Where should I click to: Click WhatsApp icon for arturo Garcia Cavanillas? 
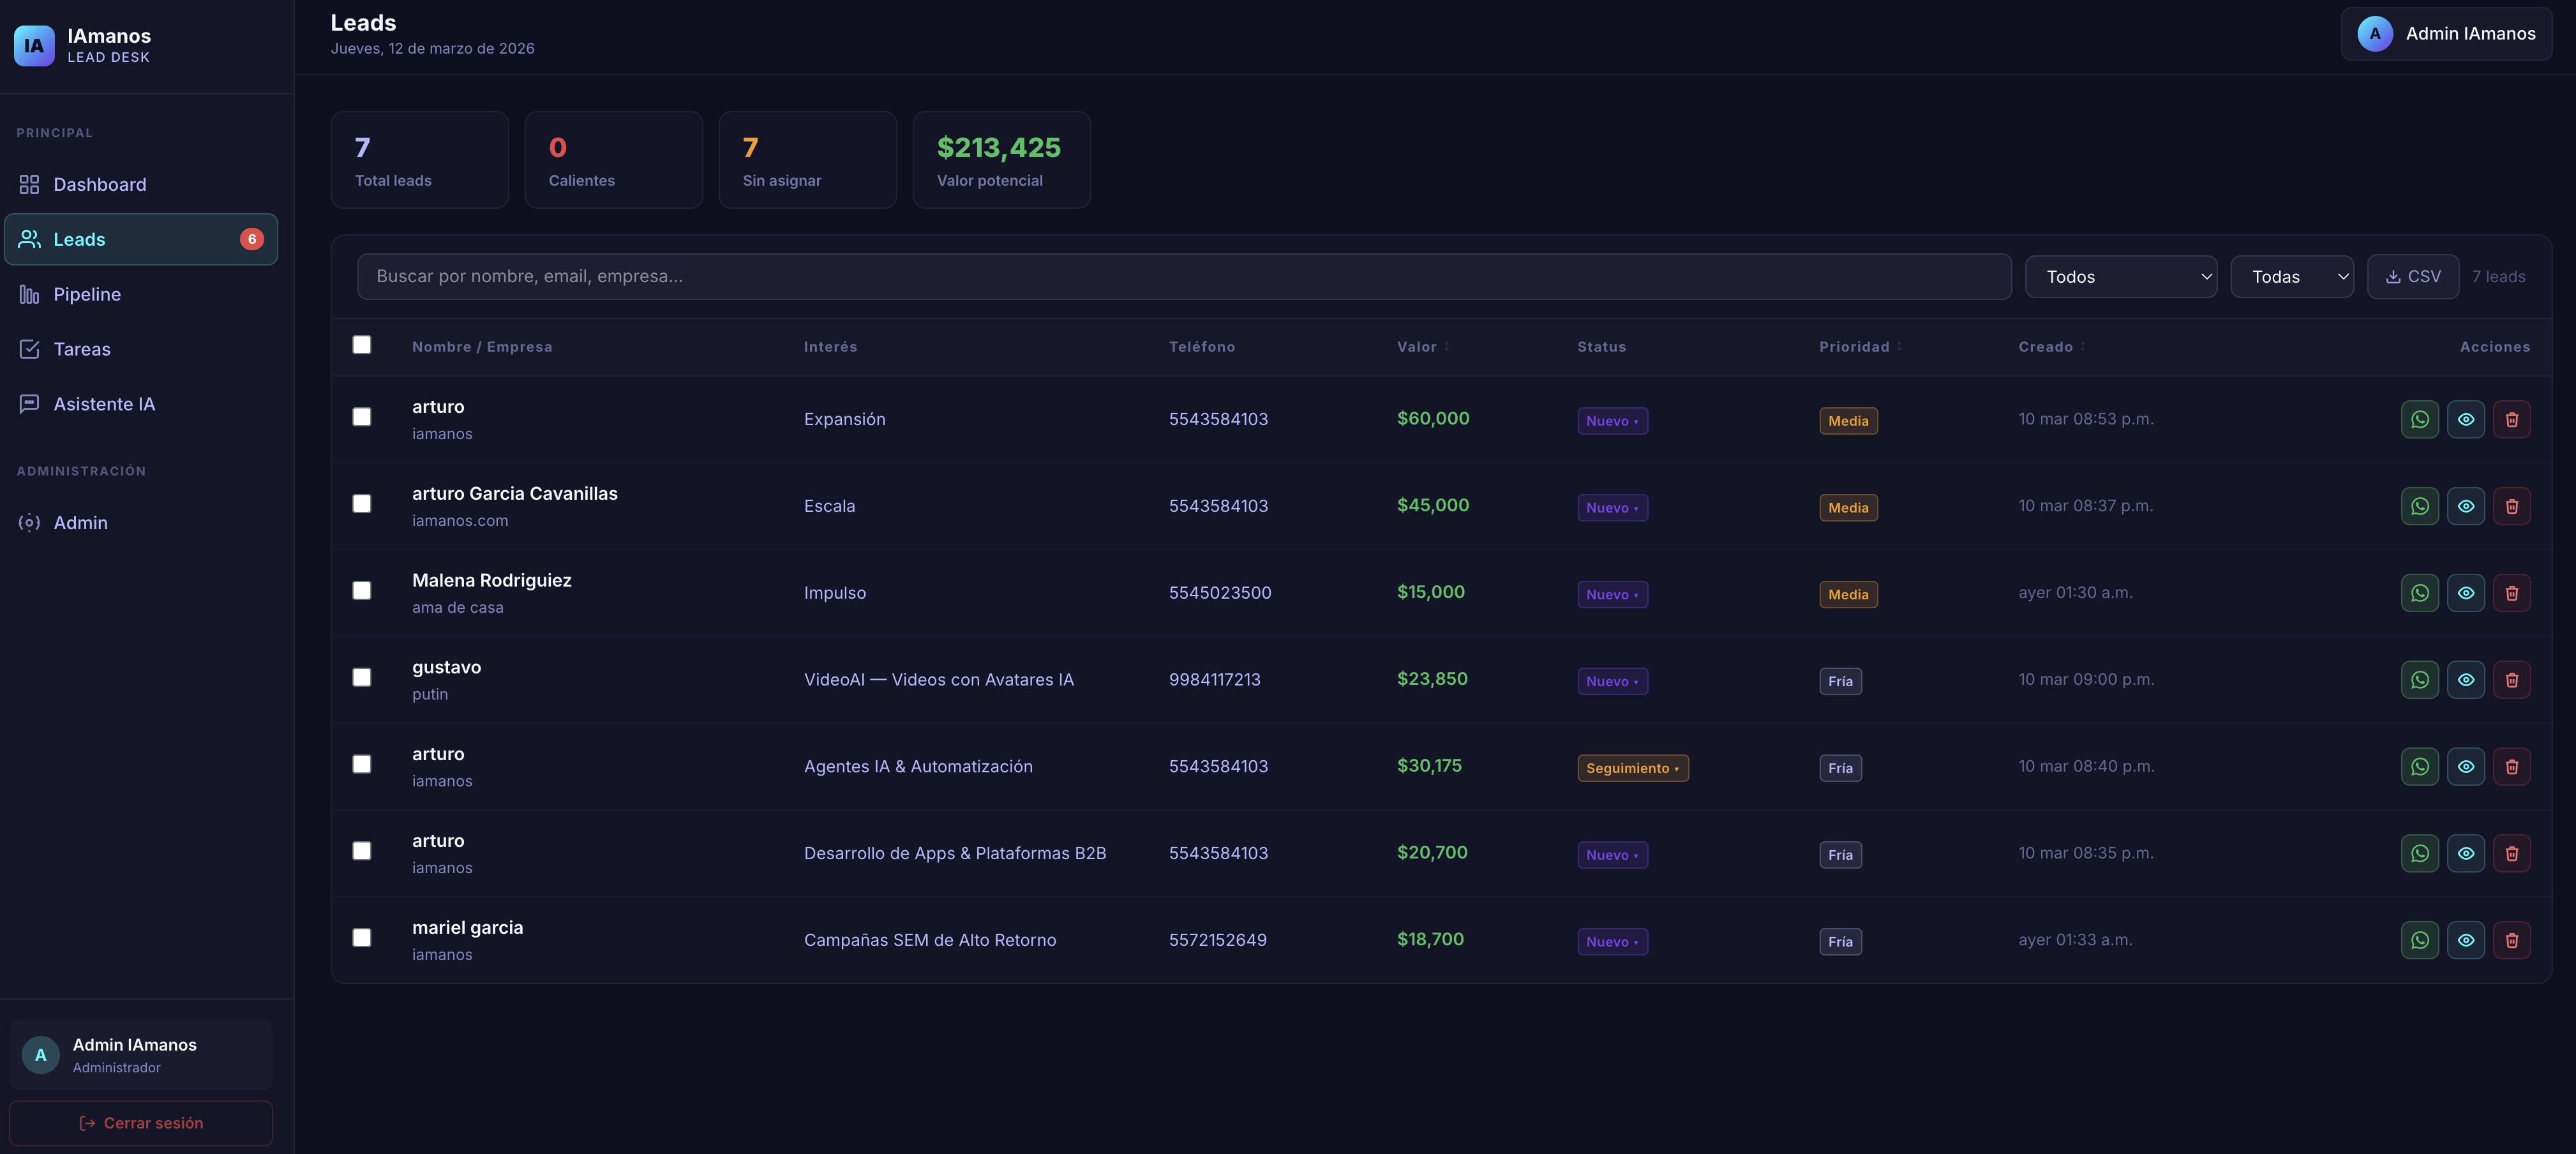tap(2419, 506)
